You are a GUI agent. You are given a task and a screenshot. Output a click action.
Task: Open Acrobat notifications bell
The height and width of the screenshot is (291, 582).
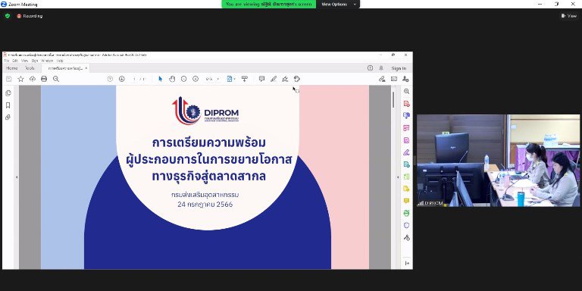tap(381, 68)
